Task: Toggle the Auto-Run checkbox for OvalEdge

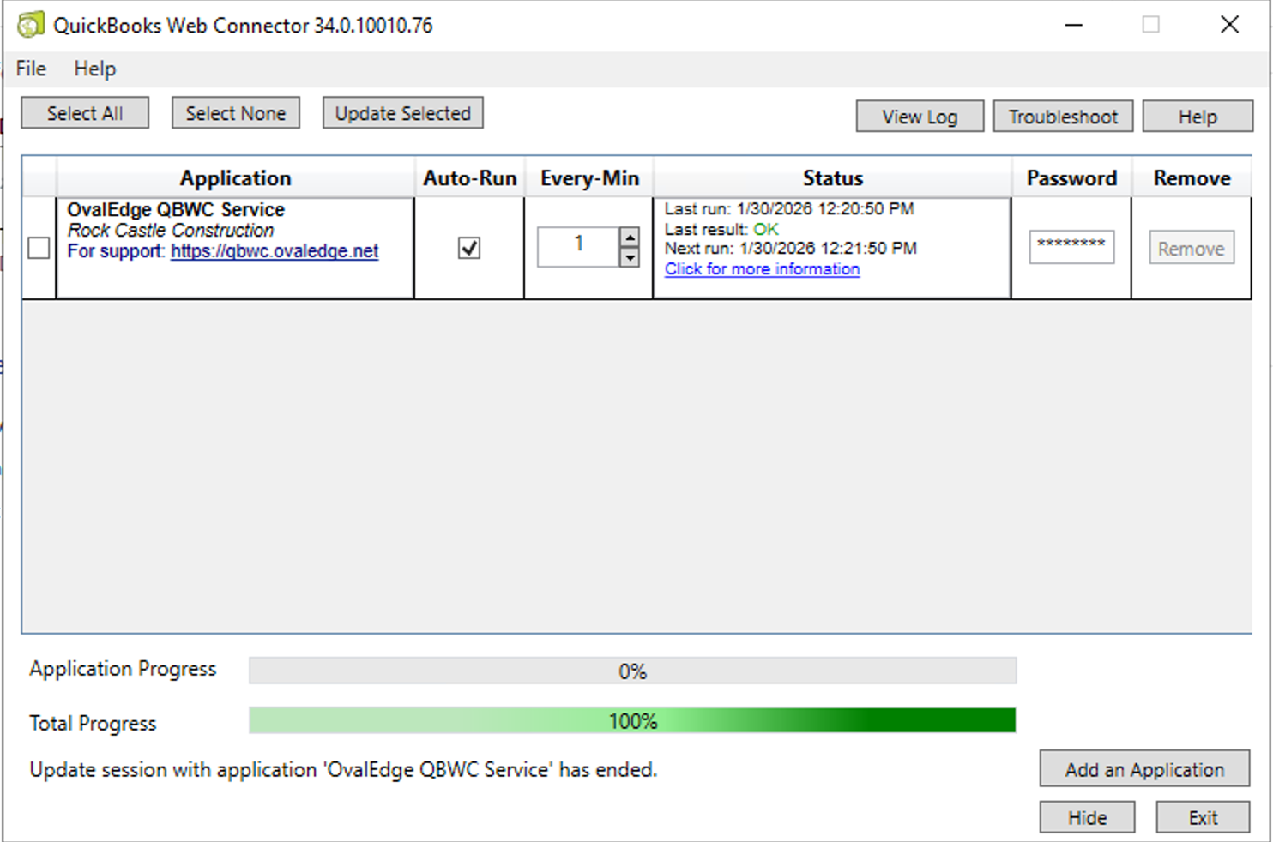Action: point(469,248)
